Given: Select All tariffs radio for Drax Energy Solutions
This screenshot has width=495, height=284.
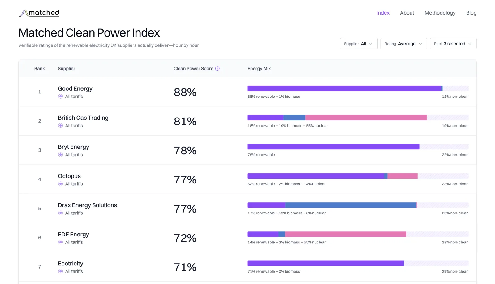Looking at the screenshot, I should [x=61, y=213].
